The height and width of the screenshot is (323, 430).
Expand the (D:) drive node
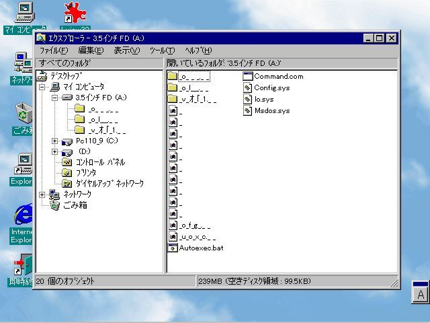54,151
